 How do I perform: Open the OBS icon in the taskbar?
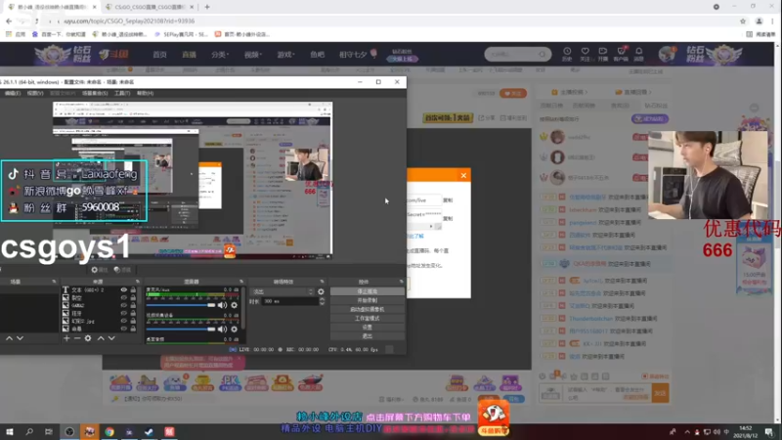69,431
